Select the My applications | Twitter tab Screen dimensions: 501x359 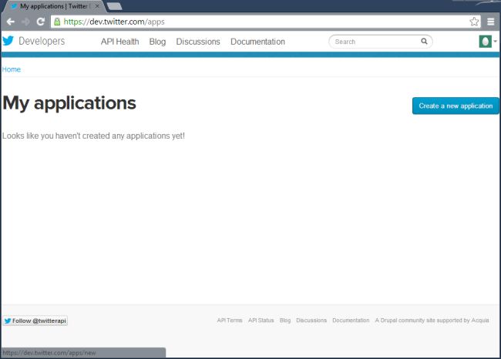[54, 6]
